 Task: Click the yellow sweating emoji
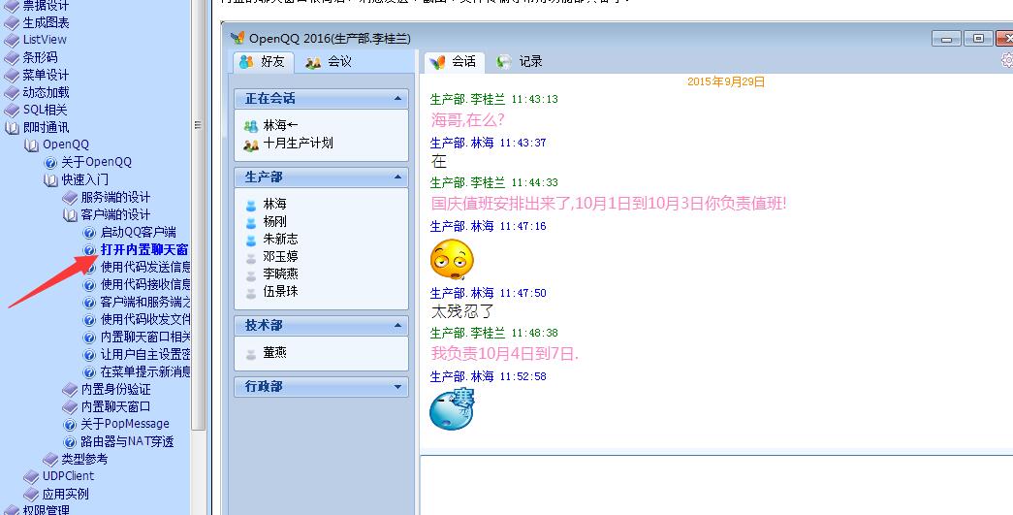click(x=452, y=260)
